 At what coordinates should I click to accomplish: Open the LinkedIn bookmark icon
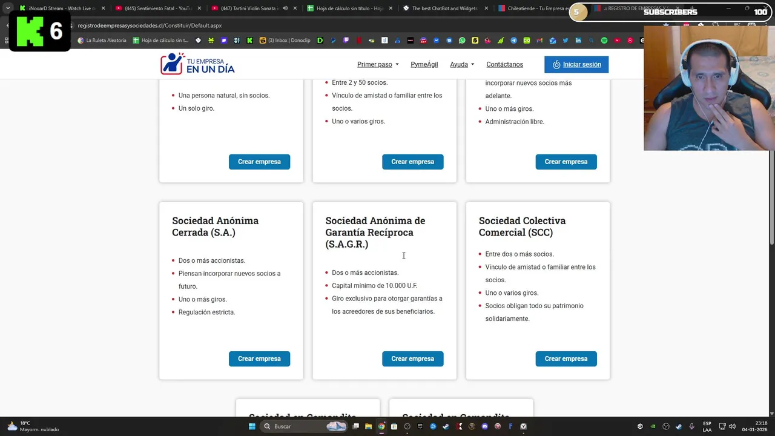point(578,41)
